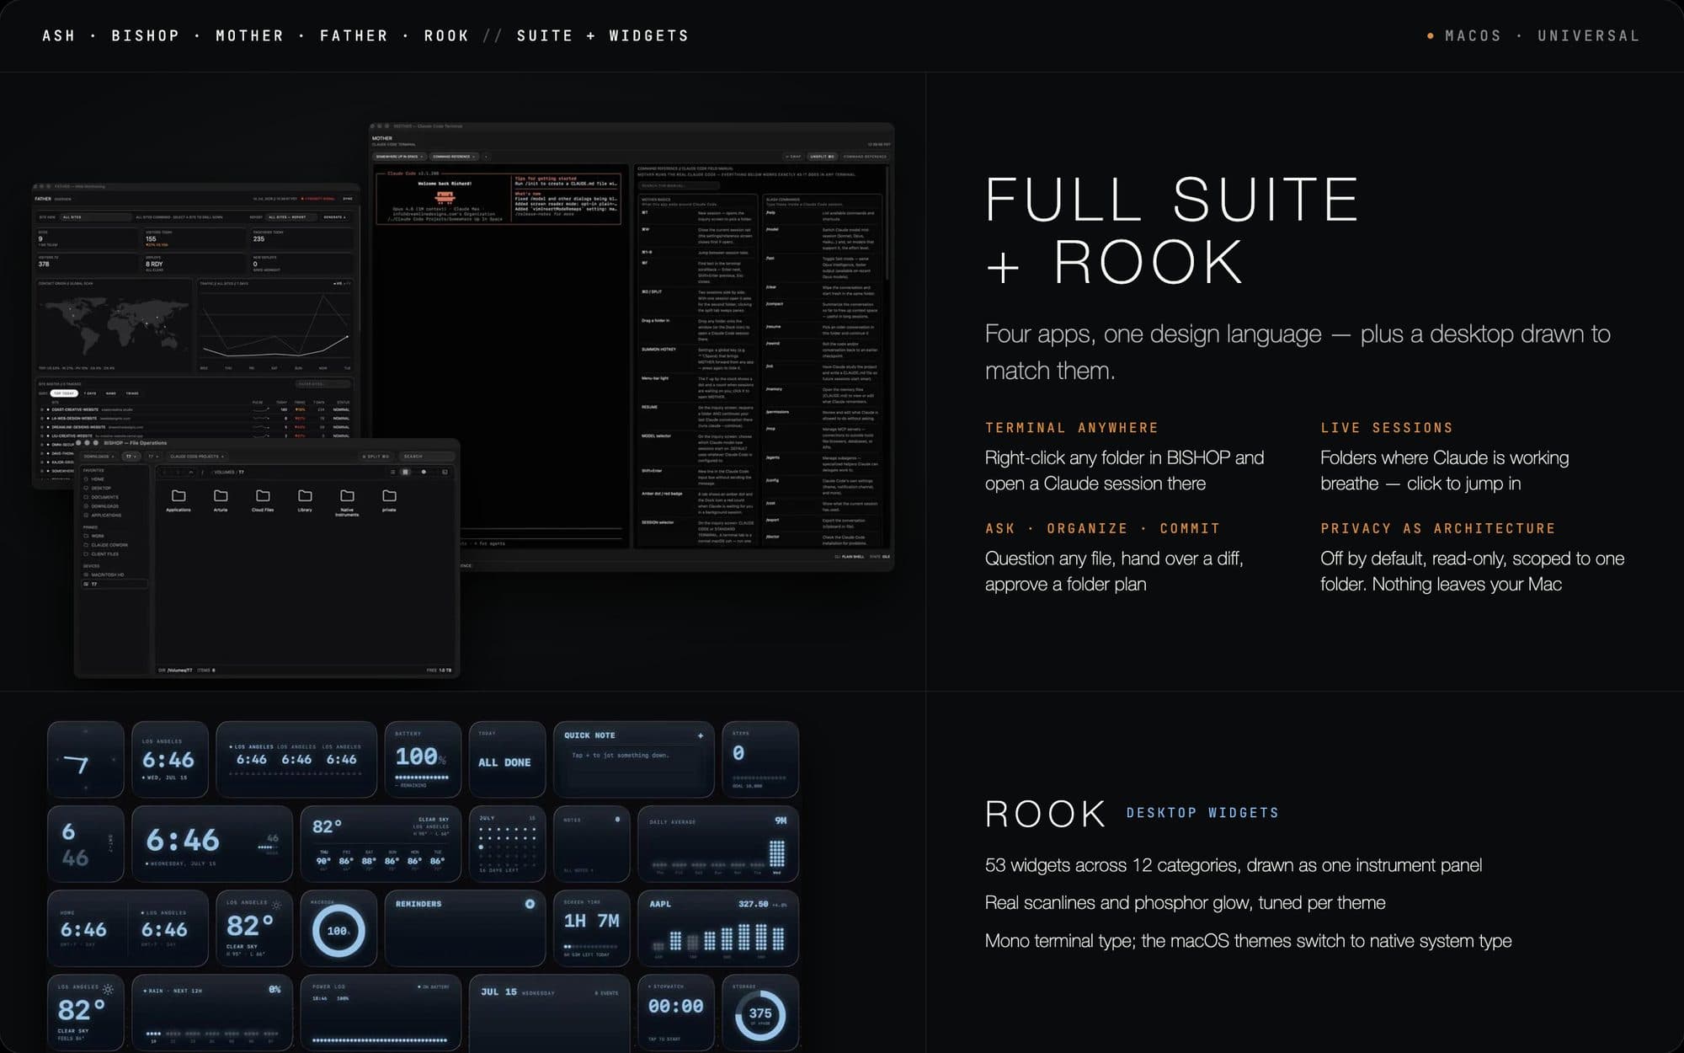This screenshot has height=1053, width=1684.
Task: Click Sync button in FATHER header
Action: point(348,199)
